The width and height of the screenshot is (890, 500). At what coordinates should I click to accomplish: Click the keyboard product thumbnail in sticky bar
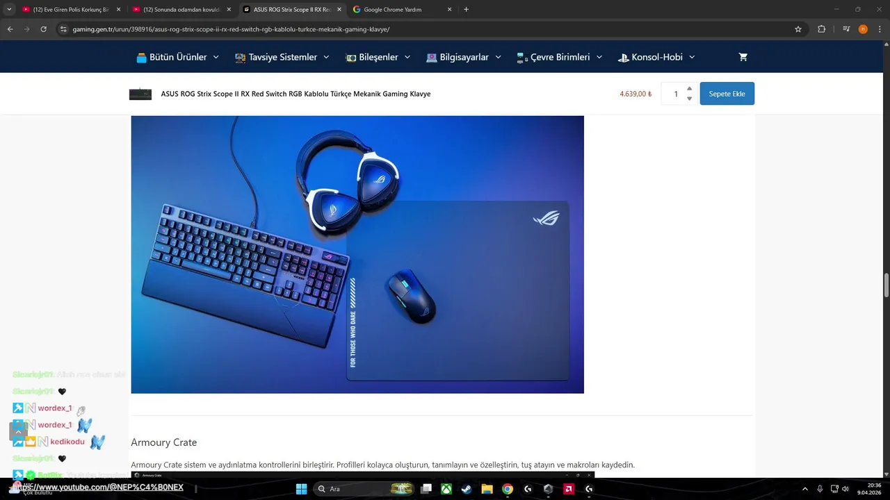click(140, 94)
